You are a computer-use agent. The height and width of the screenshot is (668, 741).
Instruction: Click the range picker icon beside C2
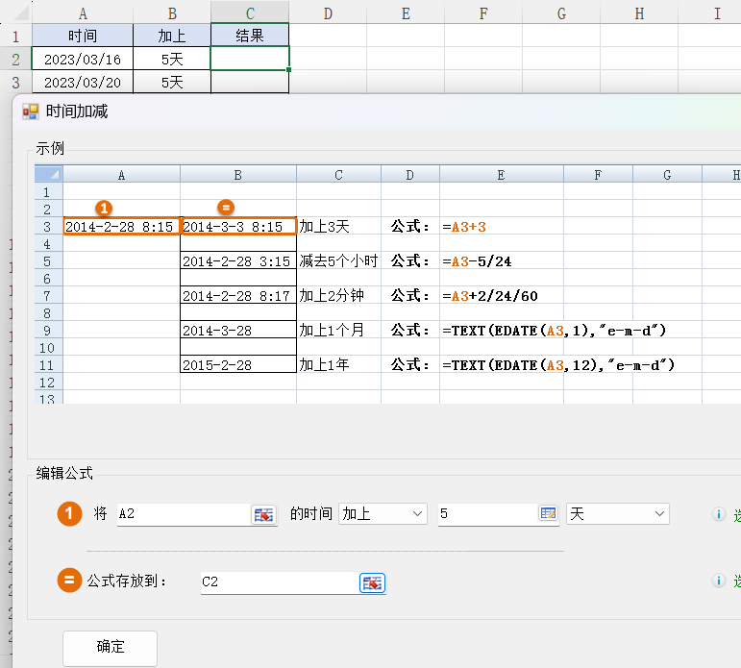tap(372, 582)
